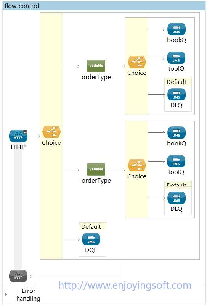
Task: Select the Default label above DQL
Action: pyautogui.click(x=91, y=226)
